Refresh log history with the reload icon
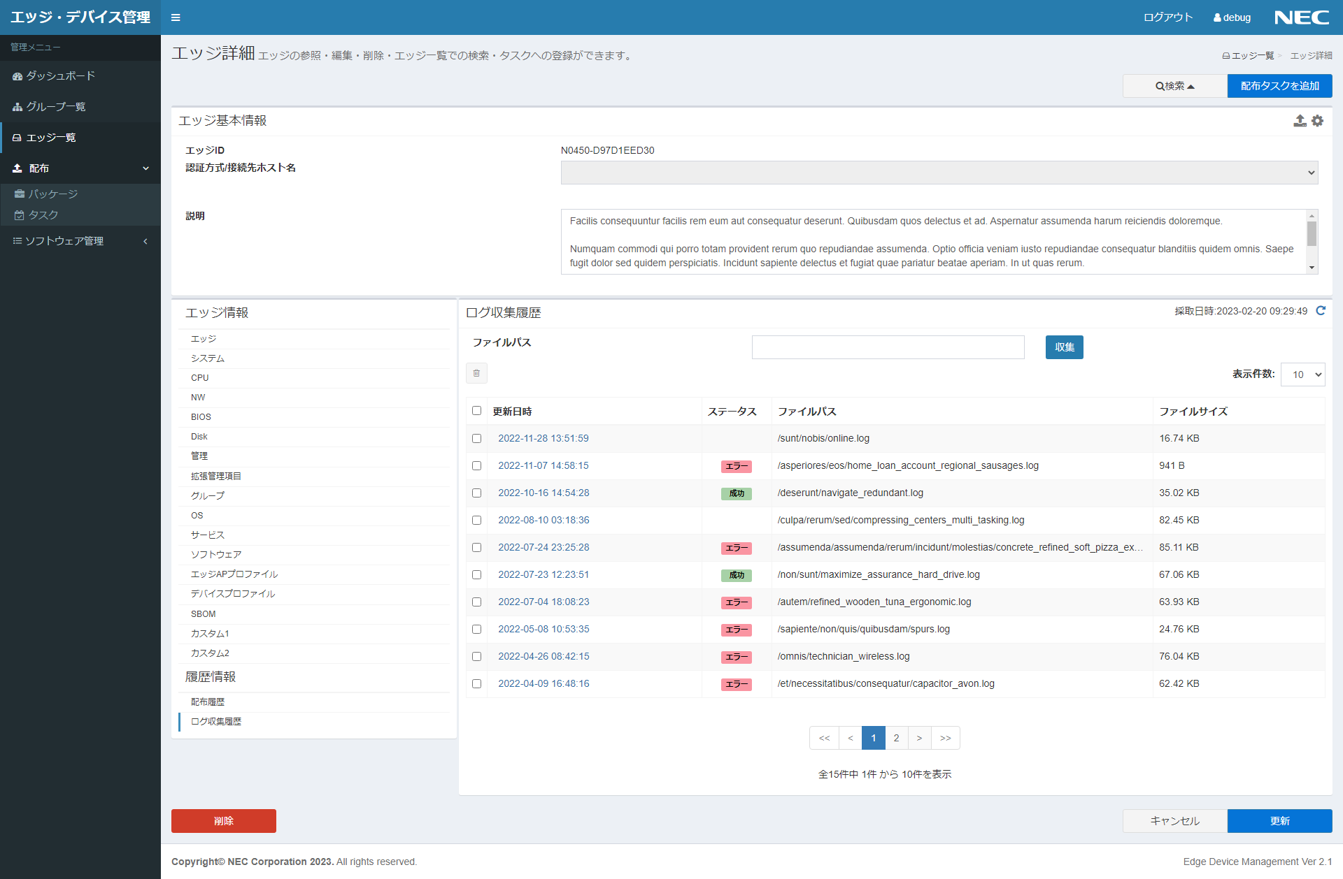 pyautogui.click(x=1320, y=311)
